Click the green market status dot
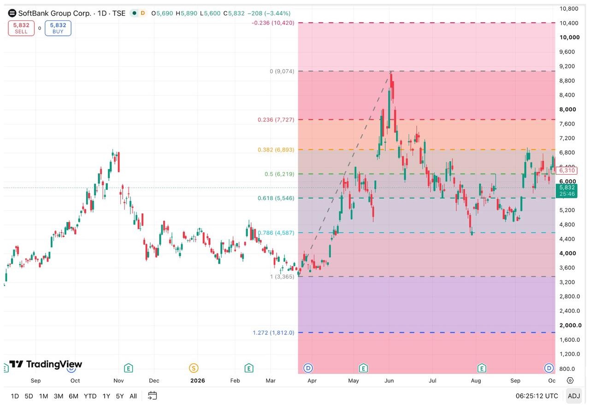This screenshot has height=408, width=590. pos(135,13)
